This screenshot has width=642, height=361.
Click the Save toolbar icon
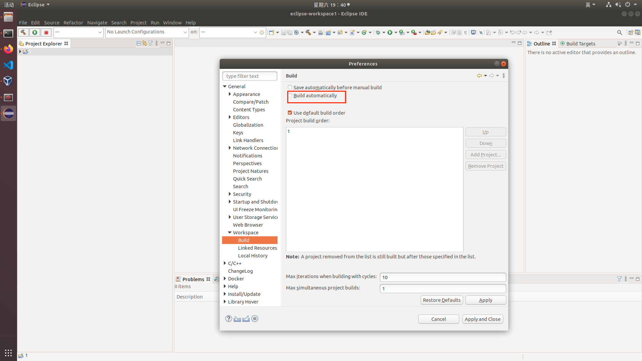coord(284,32)
